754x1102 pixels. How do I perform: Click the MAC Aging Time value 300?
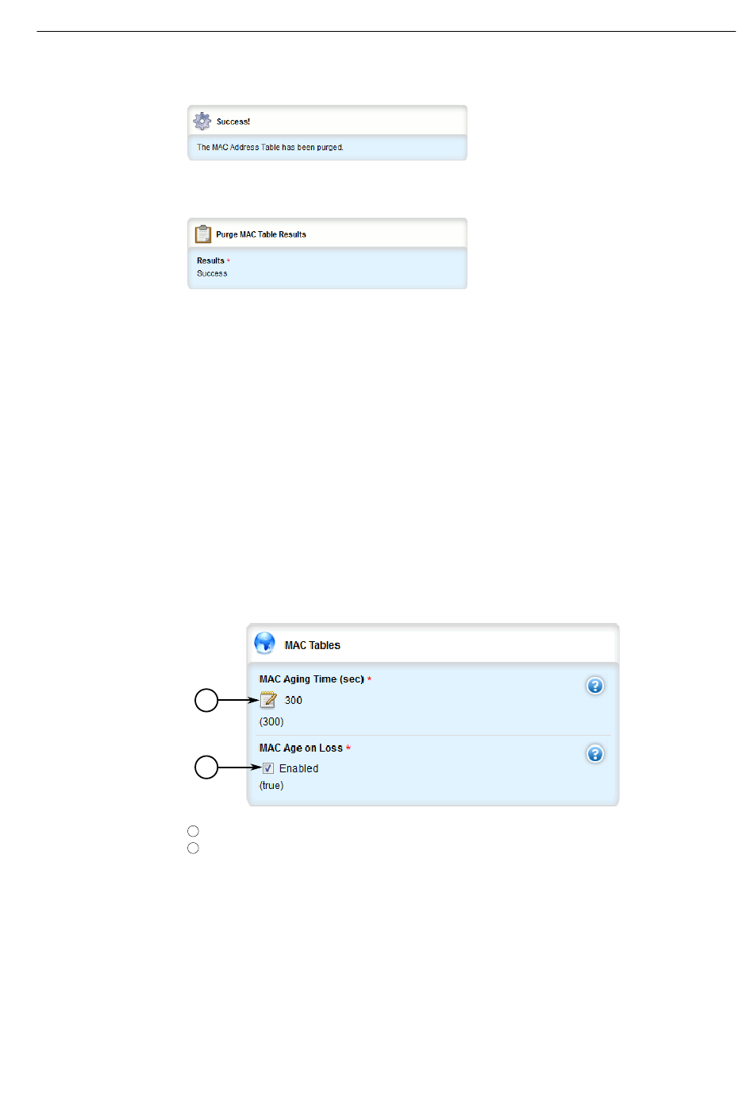point(294,700)
